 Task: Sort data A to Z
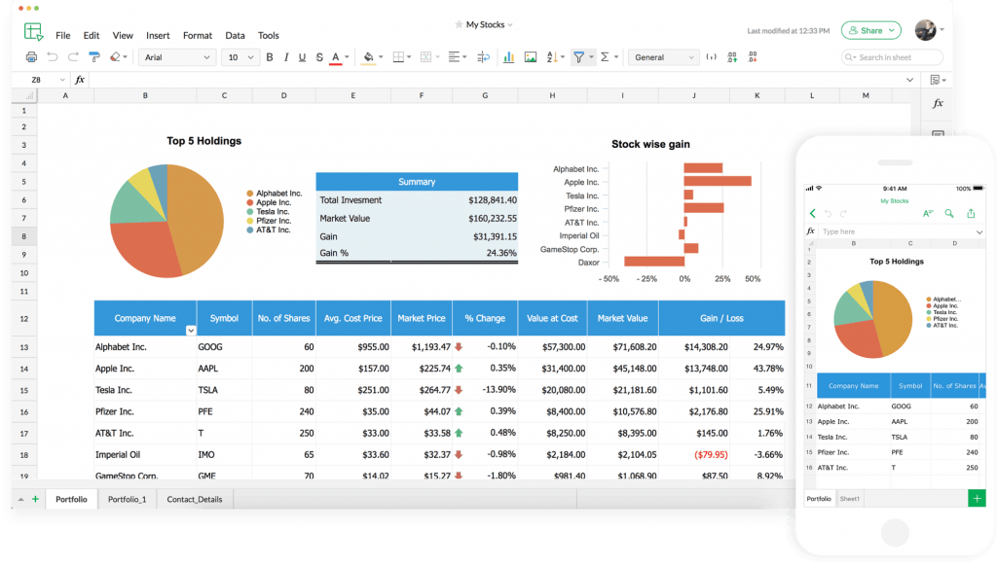tap(551, 57)
